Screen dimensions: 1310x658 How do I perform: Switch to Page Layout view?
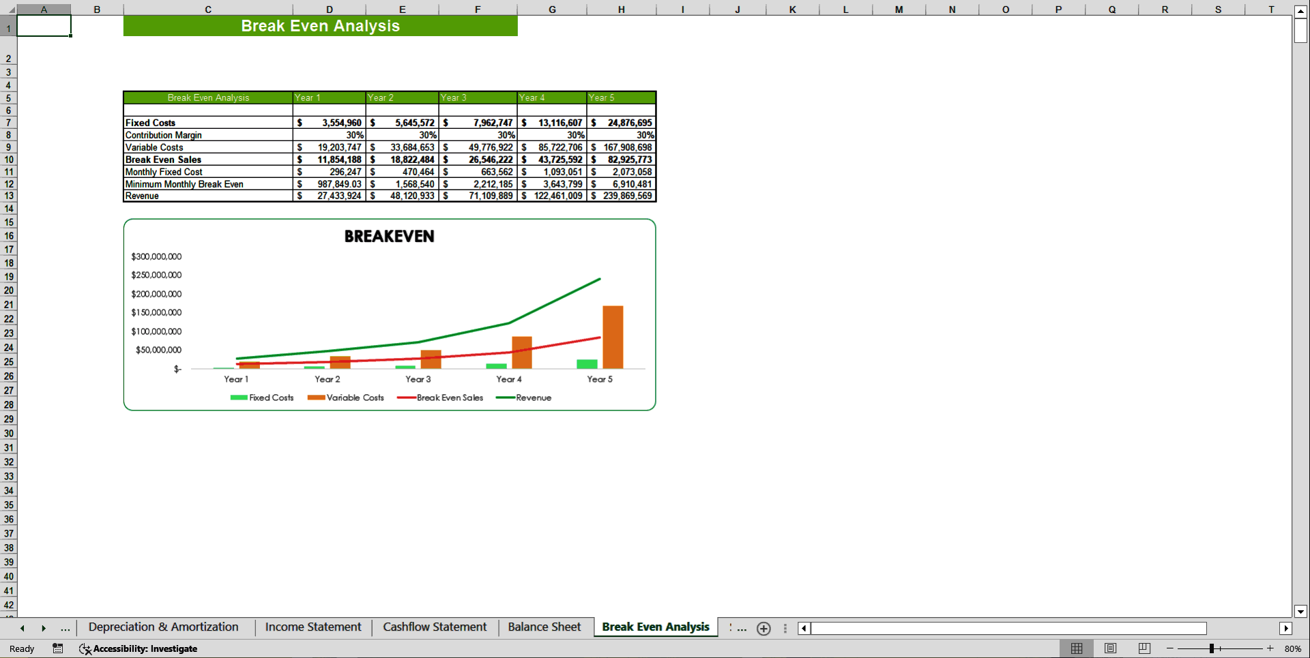1110,648
